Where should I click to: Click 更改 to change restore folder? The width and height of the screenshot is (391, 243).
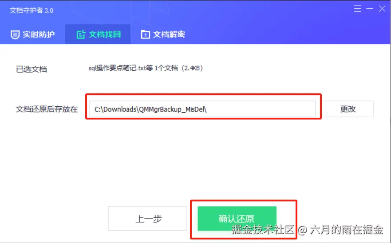click(x=348, y=109)
